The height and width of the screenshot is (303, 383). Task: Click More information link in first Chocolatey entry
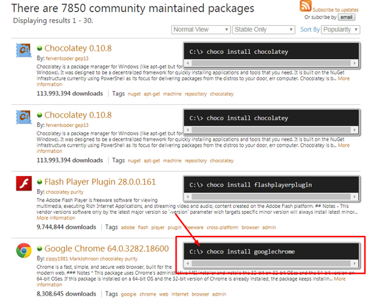(x=344, y=78)
